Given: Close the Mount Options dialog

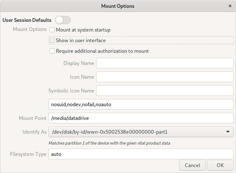Looking at the screenshot, I should click(230, 6).
